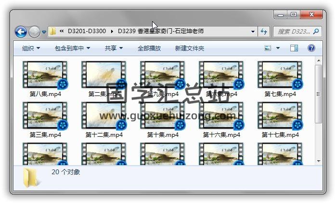Click the 20 个对象 status text

(x=66, y=172)
